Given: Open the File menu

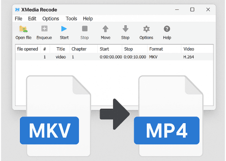Looking at the screenshot, I should coord(18,19).
